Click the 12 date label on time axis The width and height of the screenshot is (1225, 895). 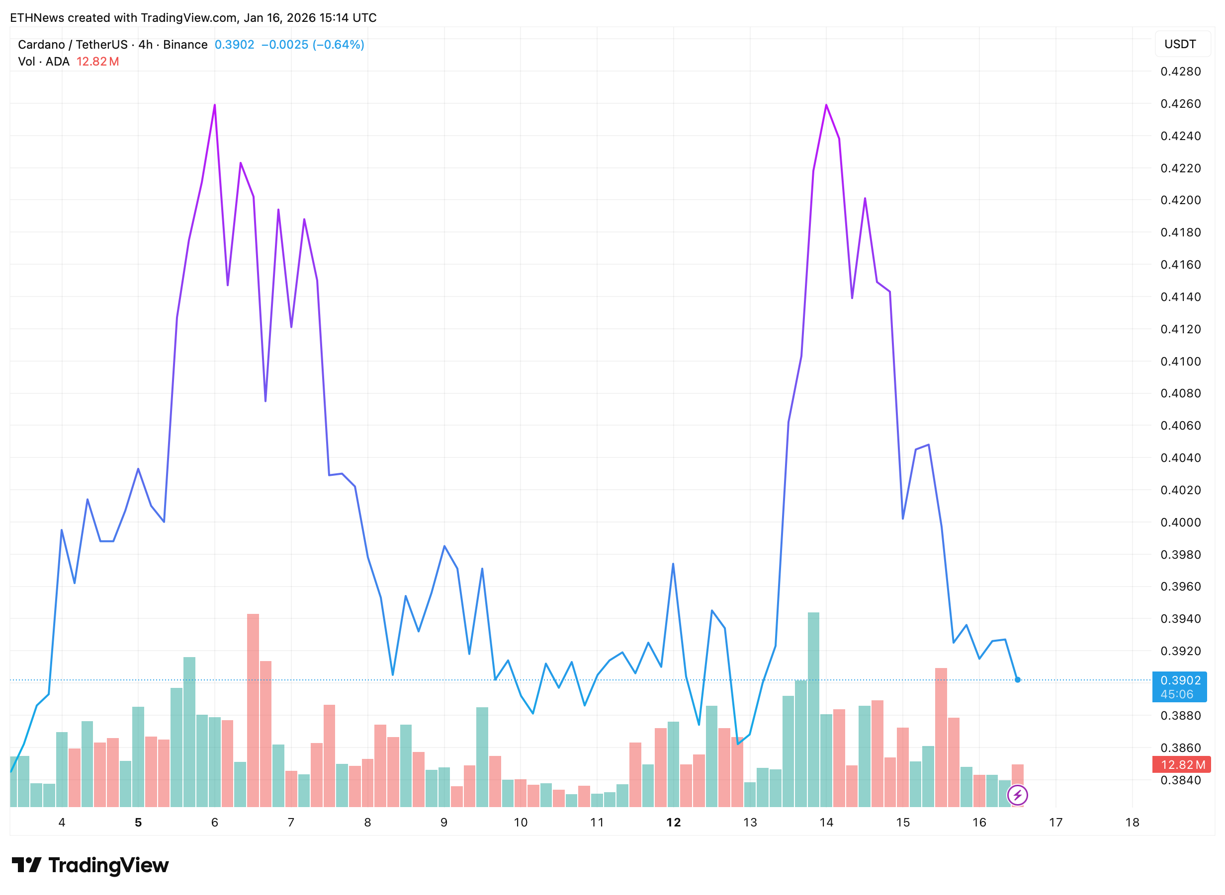(673, 822)
